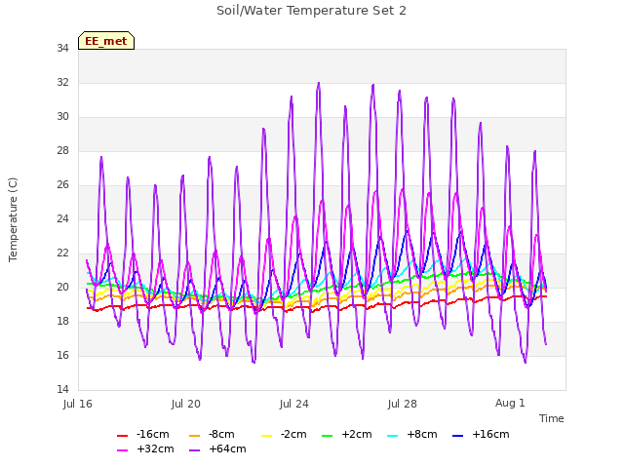Image resolution: width=624 pixels, height=468 pixels.
Task: Click the 30 y-axis tick label
Action: tap(62, 117)
